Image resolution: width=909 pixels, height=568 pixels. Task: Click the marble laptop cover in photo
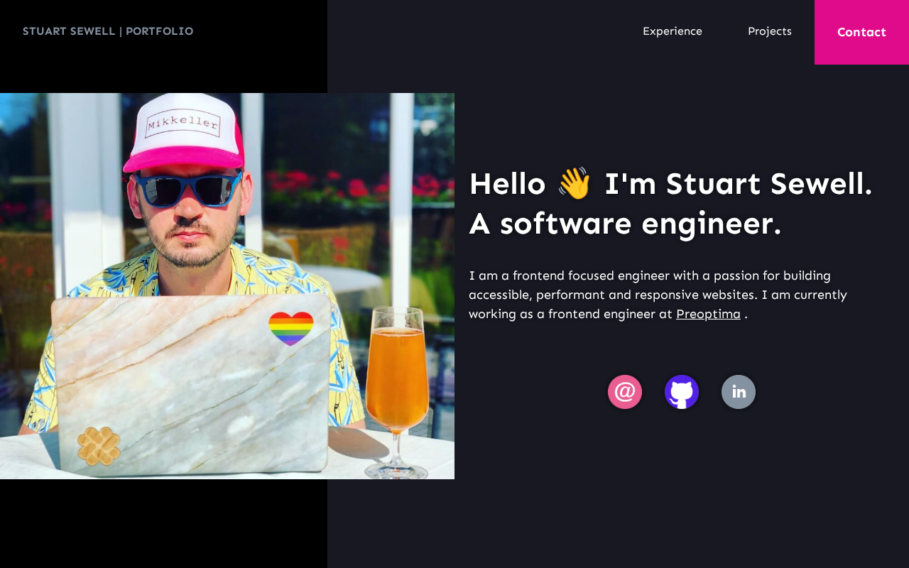190,384
